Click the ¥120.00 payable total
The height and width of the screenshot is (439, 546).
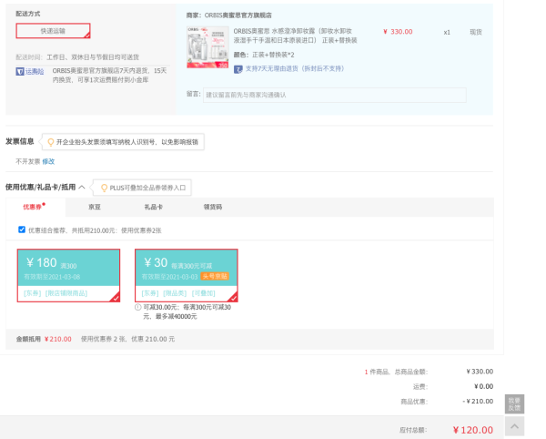[473, 430]
